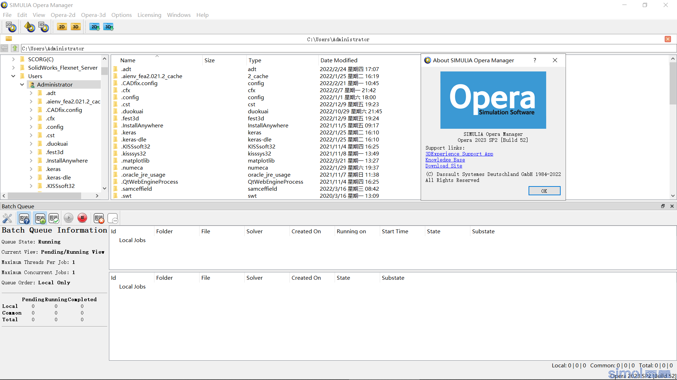Click the folder icon in the file browser header
677x380 pixels.
point(9,39)
